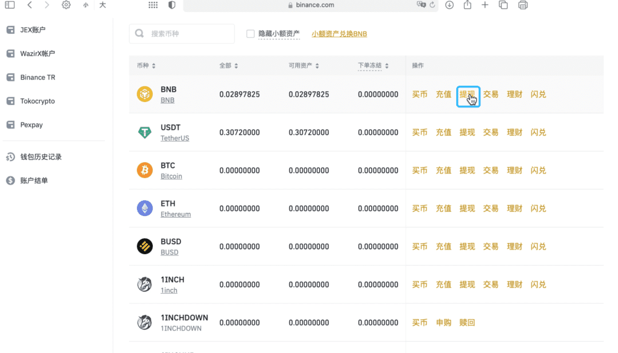Screen dimensions: 618x353
Task: Check the 隐藏小额资产 checkbox
Action: click(x=250, y=33)
